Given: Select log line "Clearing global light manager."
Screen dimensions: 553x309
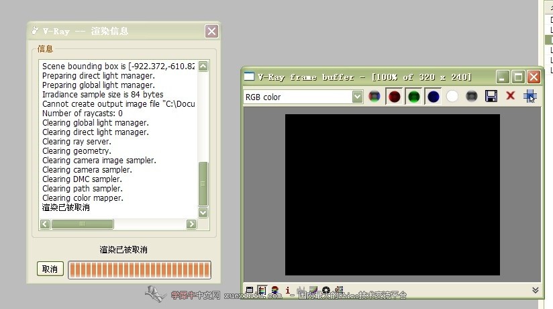Looking at the screenshot, I should (x=95, y=122).
